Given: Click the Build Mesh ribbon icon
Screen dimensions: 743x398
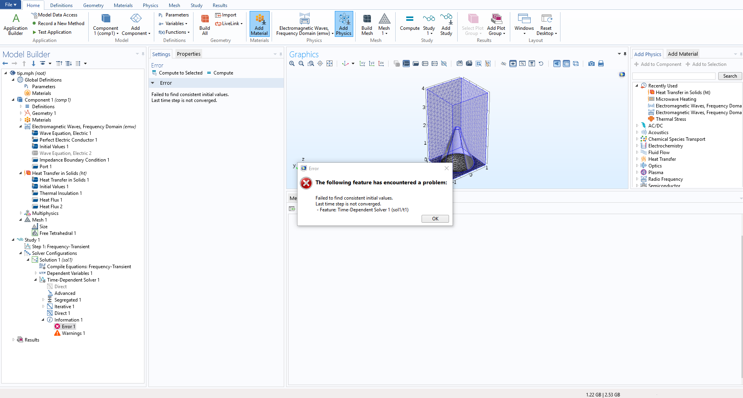Looking at the screenshot, I should (367, 25).
